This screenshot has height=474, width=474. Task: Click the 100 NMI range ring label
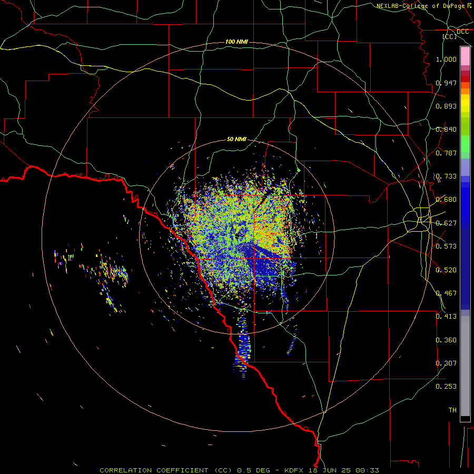click(x=236, y=42)
